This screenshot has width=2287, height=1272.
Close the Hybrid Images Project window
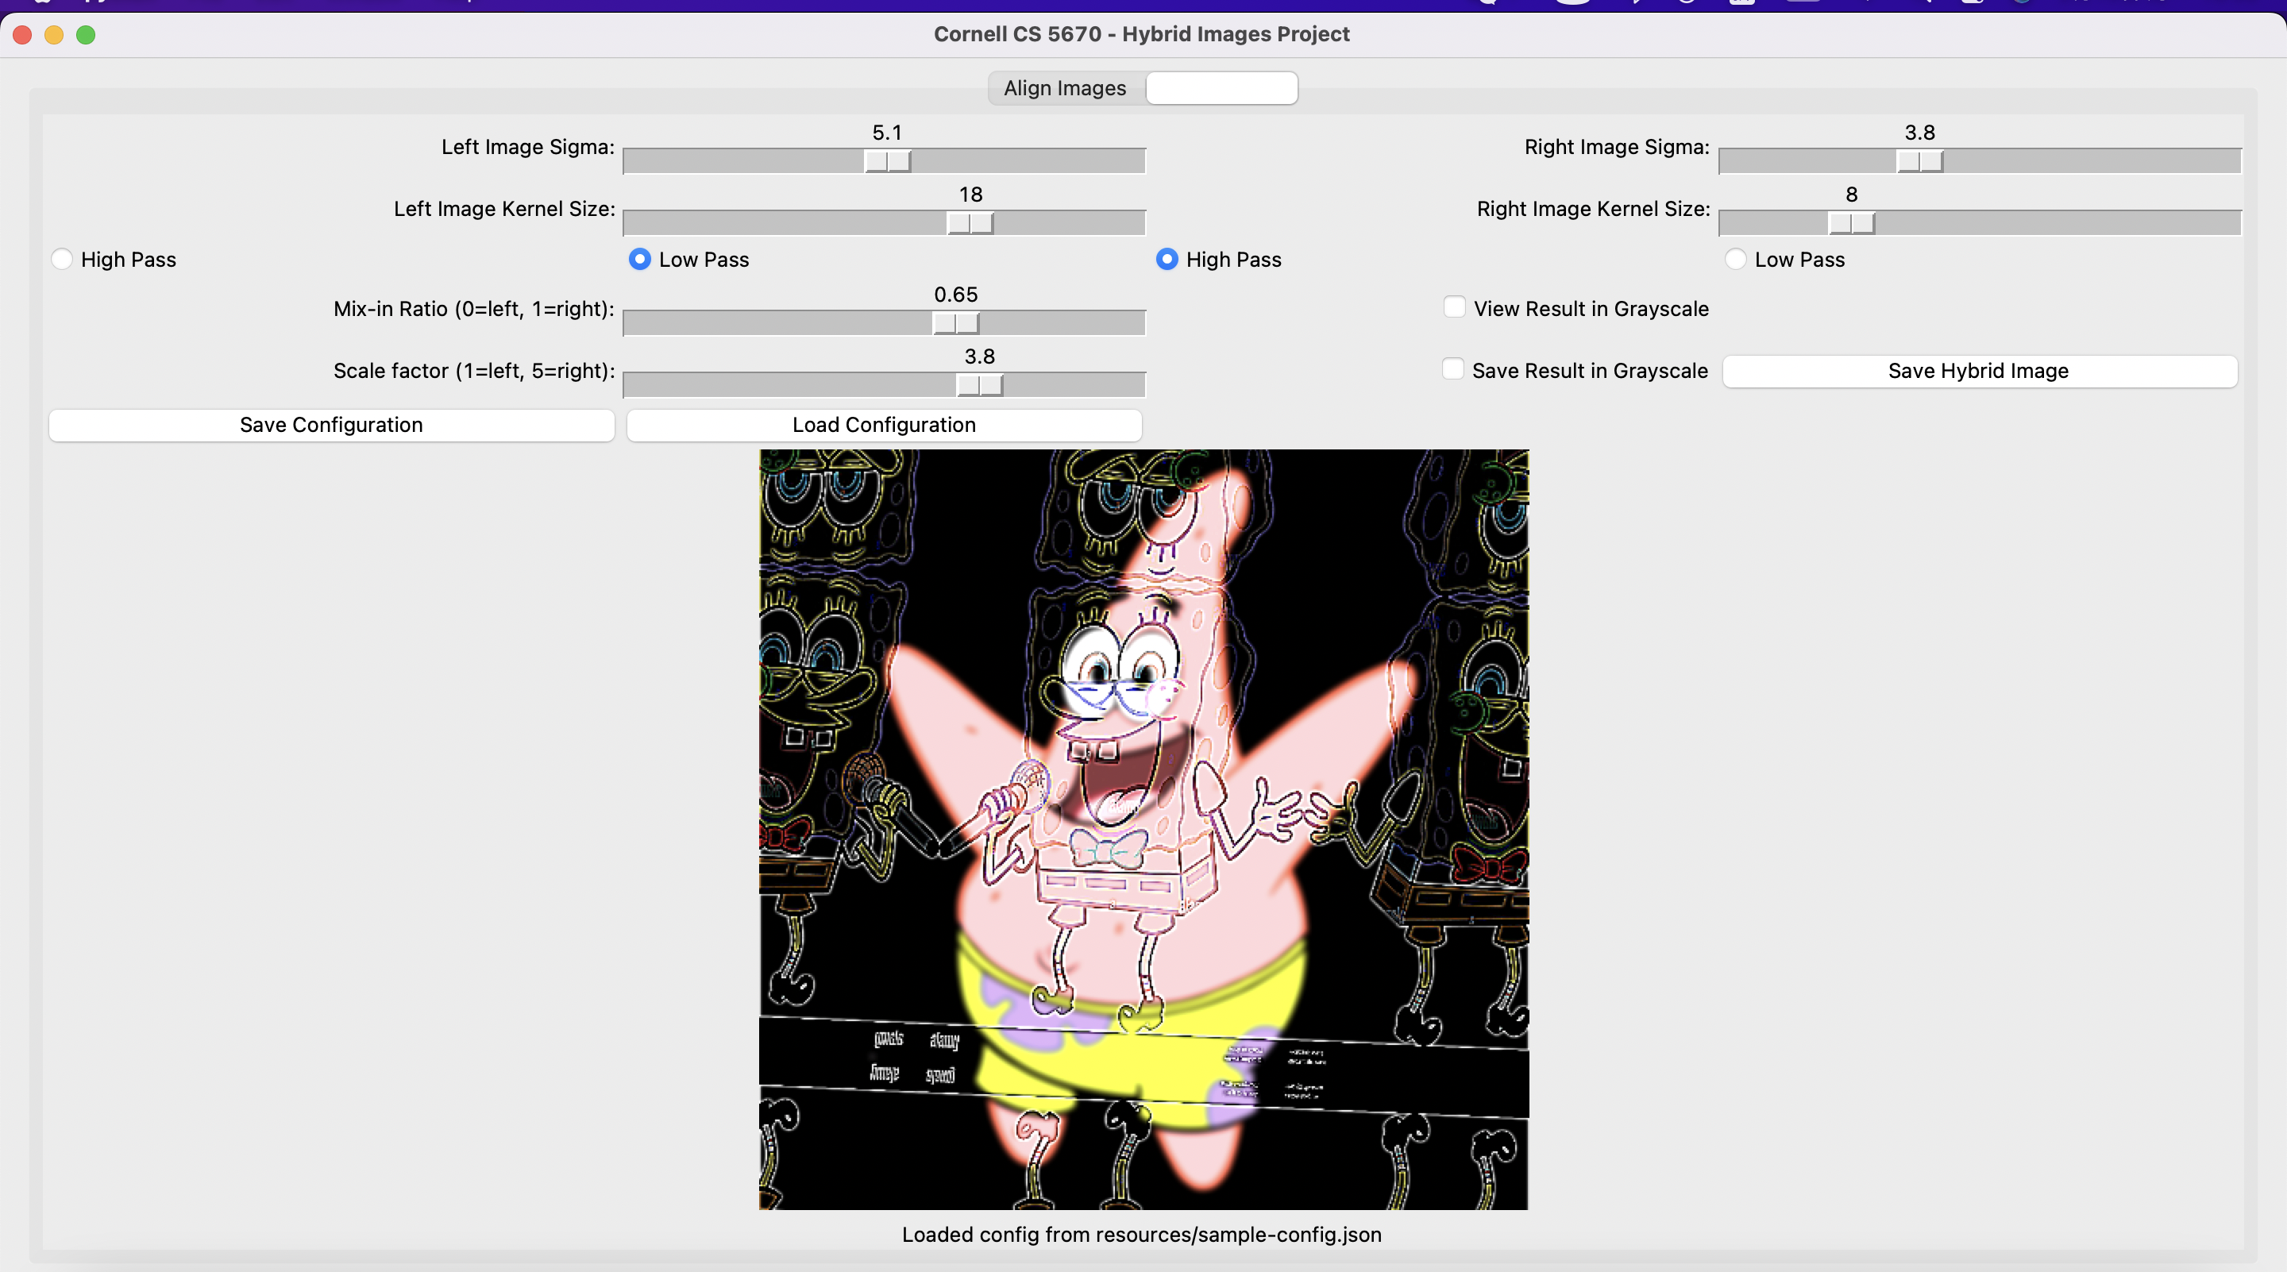click(x=23, y=35)
